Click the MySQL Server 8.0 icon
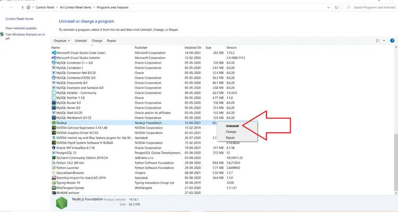The image size is (398, 212). 54,108
